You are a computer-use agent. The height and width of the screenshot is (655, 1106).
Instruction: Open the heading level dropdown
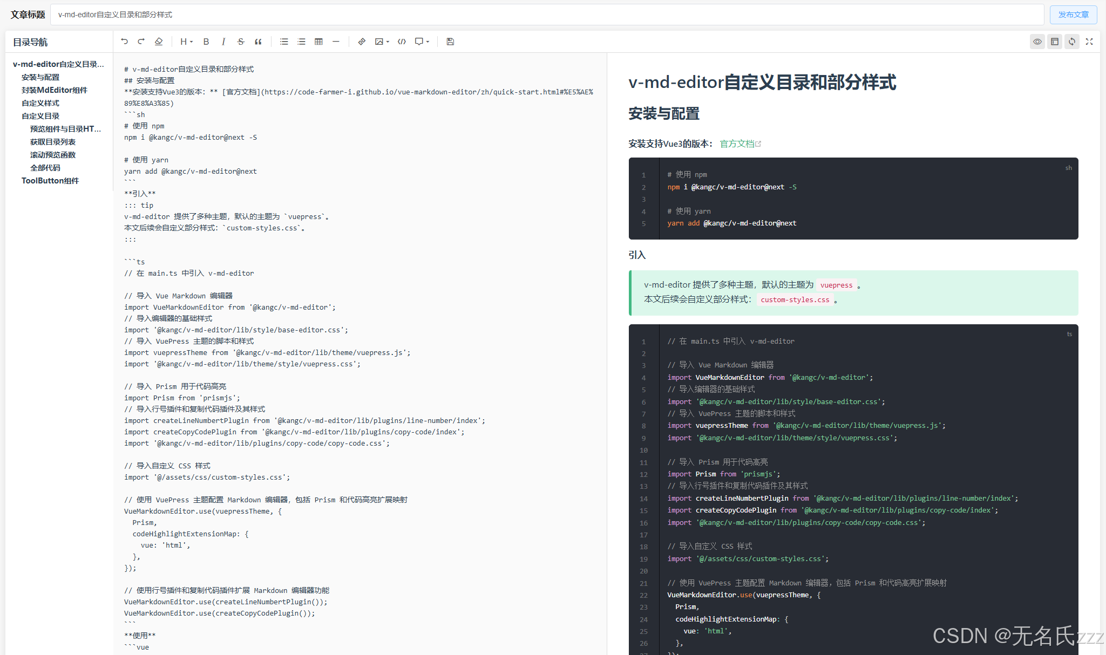tap(186, 42)
